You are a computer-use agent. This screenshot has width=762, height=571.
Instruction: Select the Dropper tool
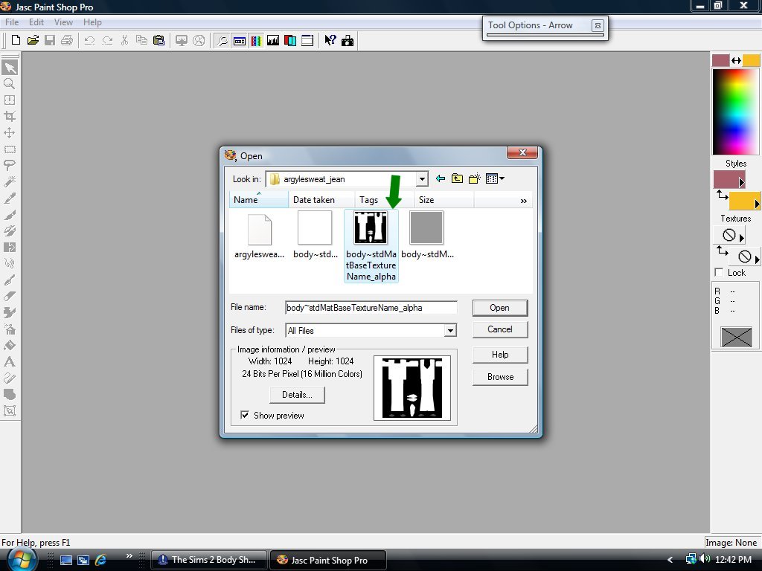10,198
